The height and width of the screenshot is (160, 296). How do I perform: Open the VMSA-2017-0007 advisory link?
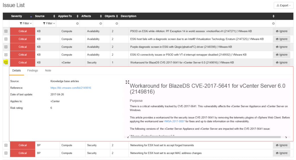click(x=174, y=121)
